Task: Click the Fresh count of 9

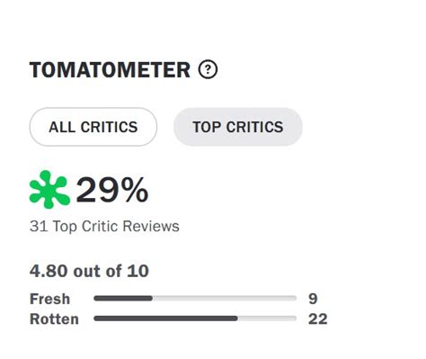Action: 313,299
